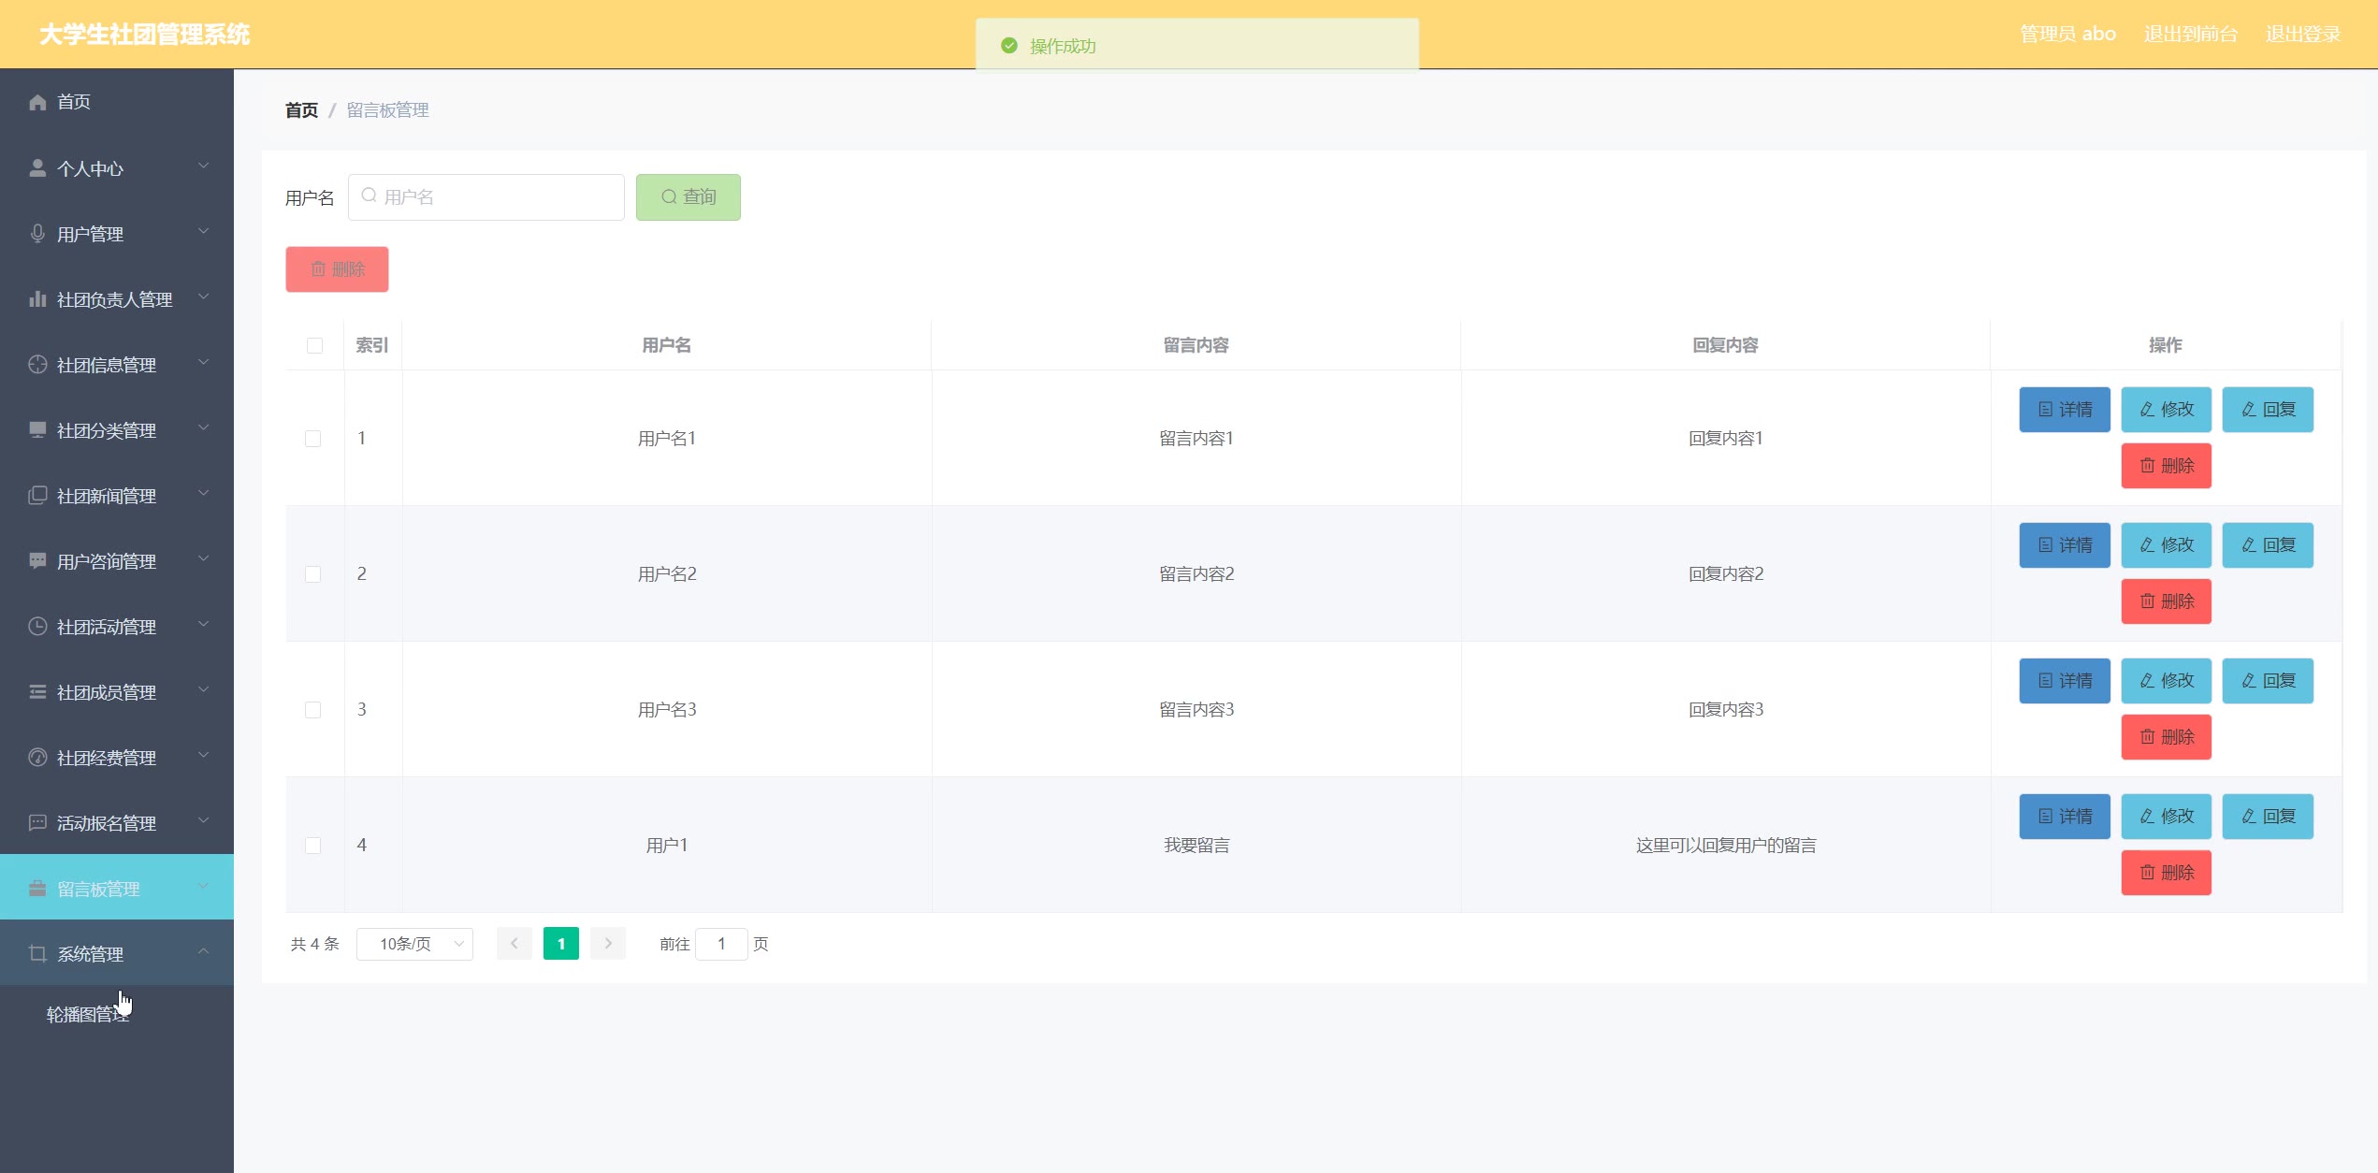2378x1173 pixels.
Task: Click the microphone icon beside 用户管理
Action: pyautogui.click(x=37, y=234)
